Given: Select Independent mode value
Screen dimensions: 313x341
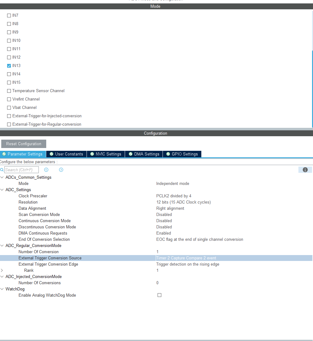Looking at the screenshot, I should (x=172, y=184).
